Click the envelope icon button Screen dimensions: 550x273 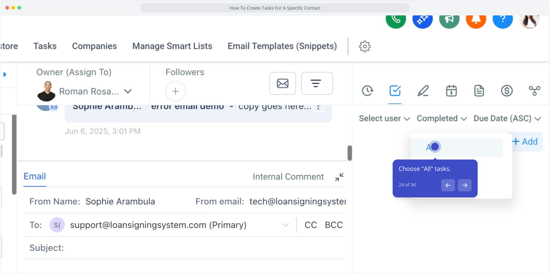(283, 83)
